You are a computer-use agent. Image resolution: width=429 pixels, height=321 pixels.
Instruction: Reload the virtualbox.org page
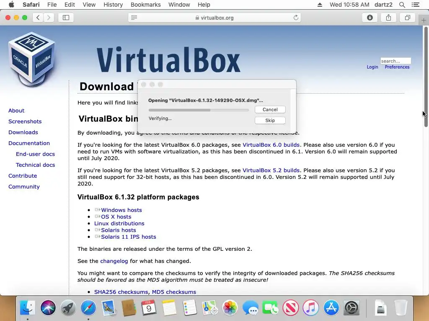point(296,18)
